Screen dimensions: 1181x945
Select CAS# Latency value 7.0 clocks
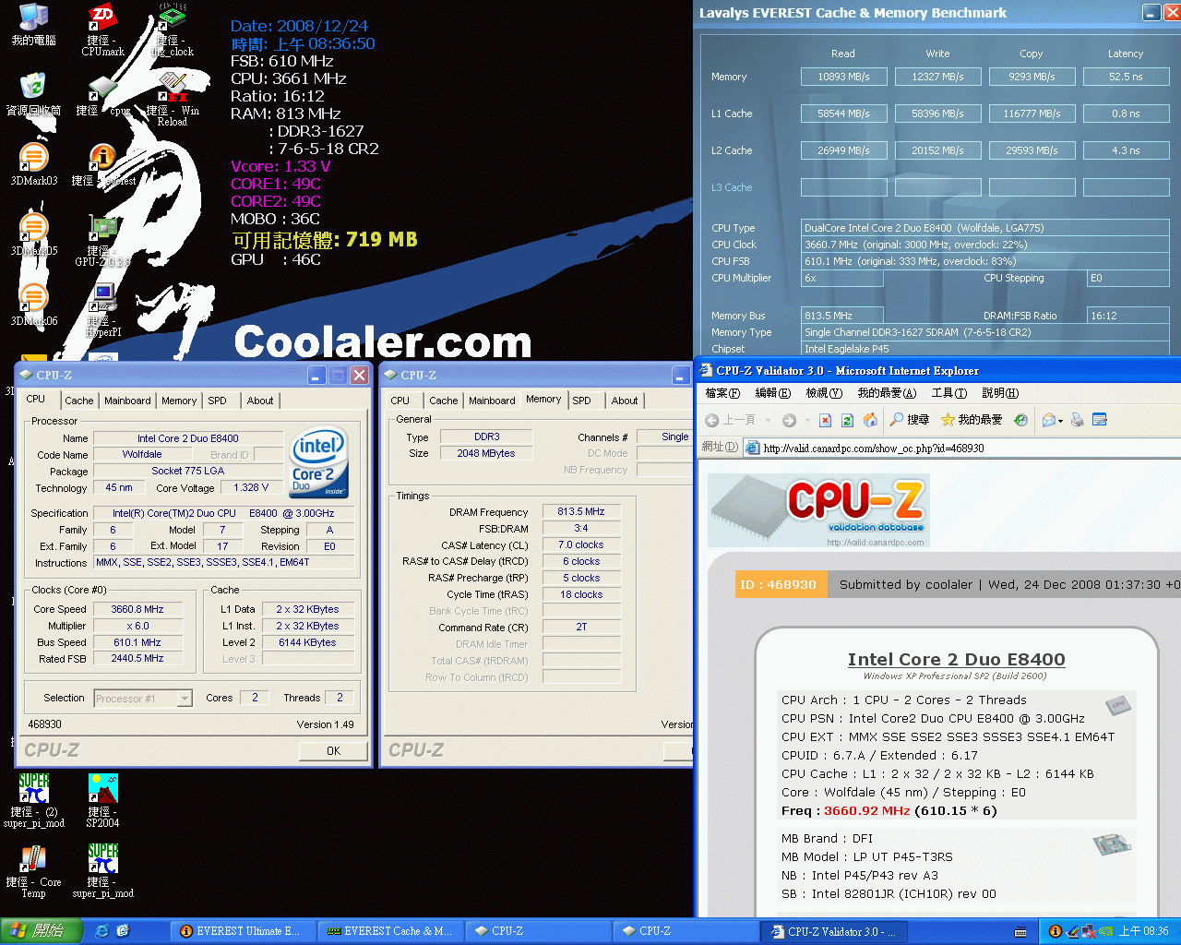pos(581,544)
